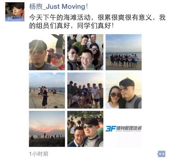Image resolution: width=171 pixels, height=159 pixels.
Task: Open group selfie with smiling man in front
Action: (85, 52)
